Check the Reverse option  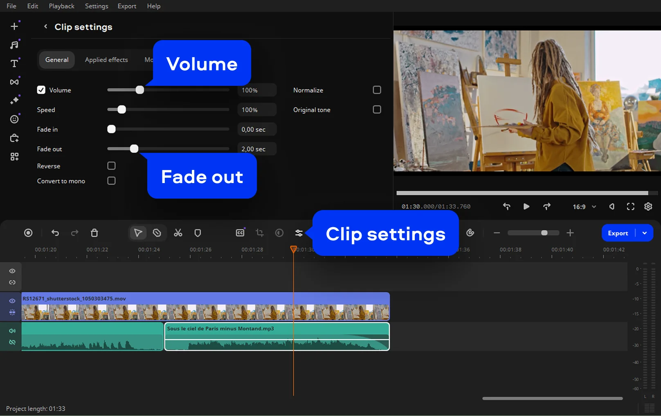tap(111, 166)
